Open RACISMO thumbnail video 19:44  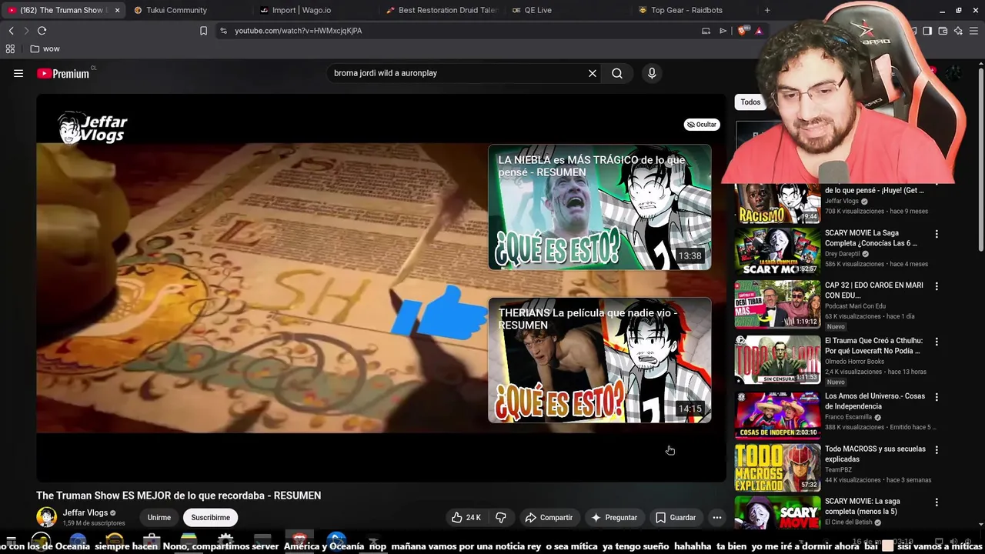[x=777, y=203]
